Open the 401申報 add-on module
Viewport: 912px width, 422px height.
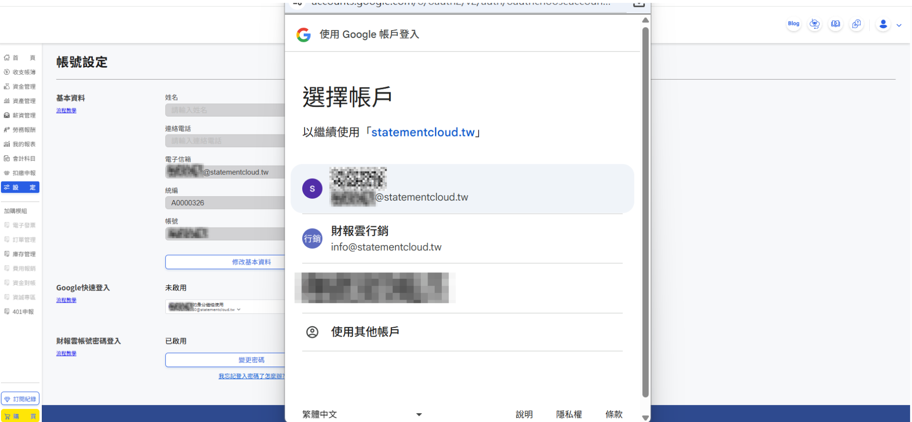pyautogui.click(x=20, y=312)
